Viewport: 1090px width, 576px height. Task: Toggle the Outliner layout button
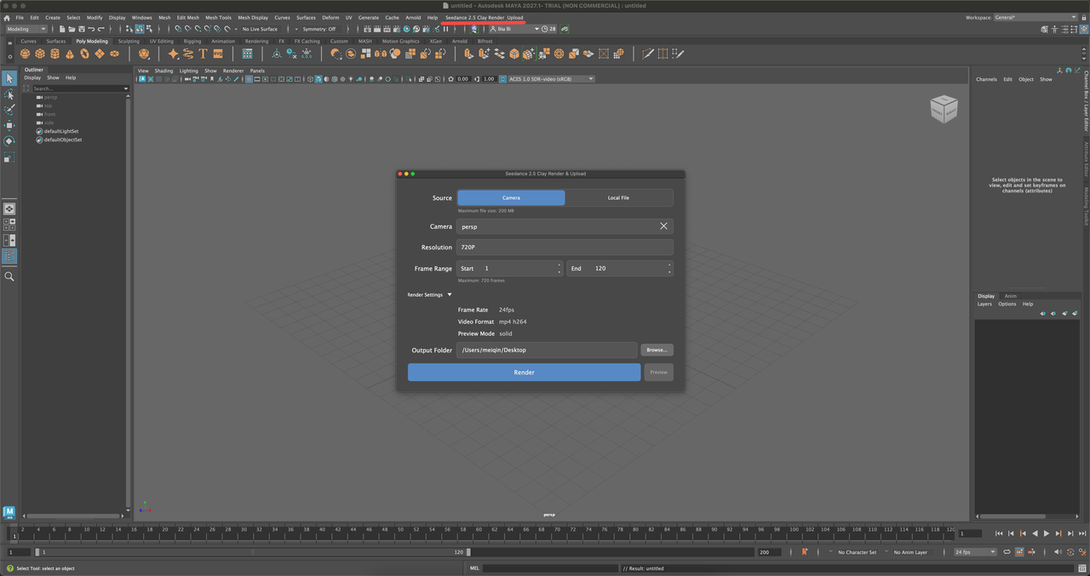pos(9,256)
